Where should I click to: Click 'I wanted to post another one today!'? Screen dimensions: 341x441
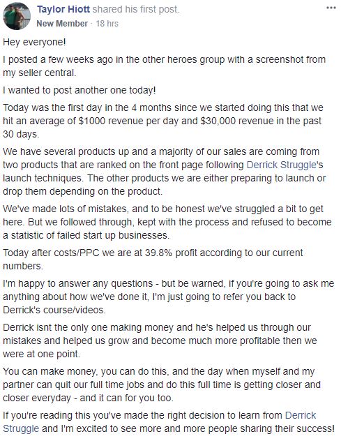pyautogui.click(x=79, y=90)
